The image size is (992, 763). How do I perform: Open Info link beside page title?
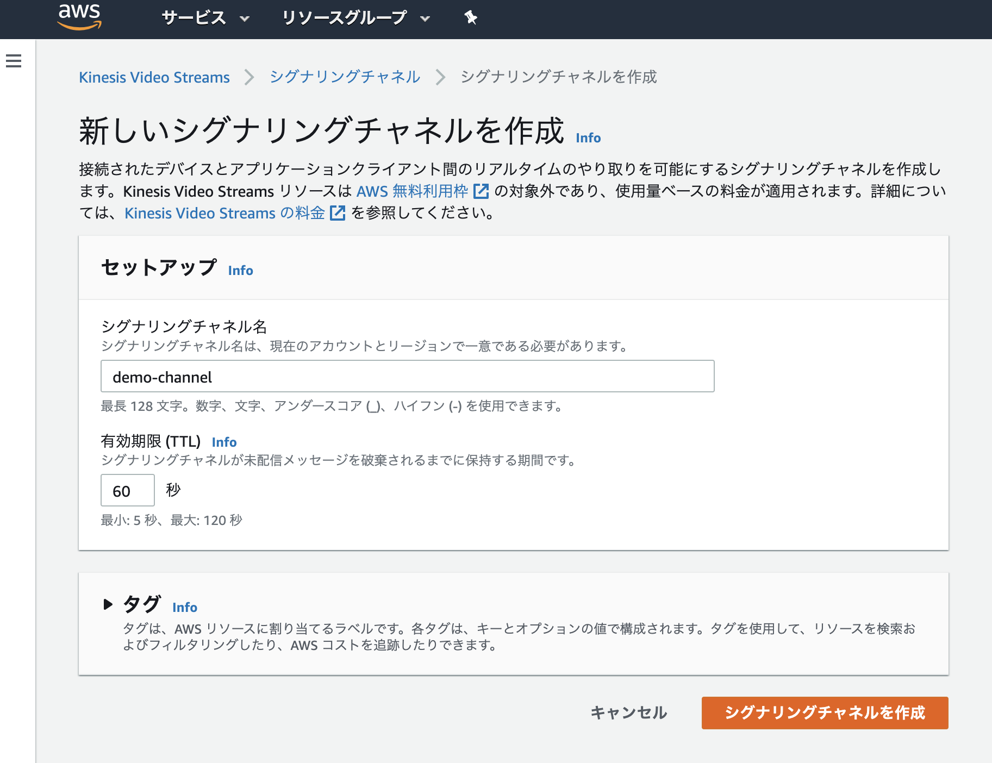coord(588,138)
